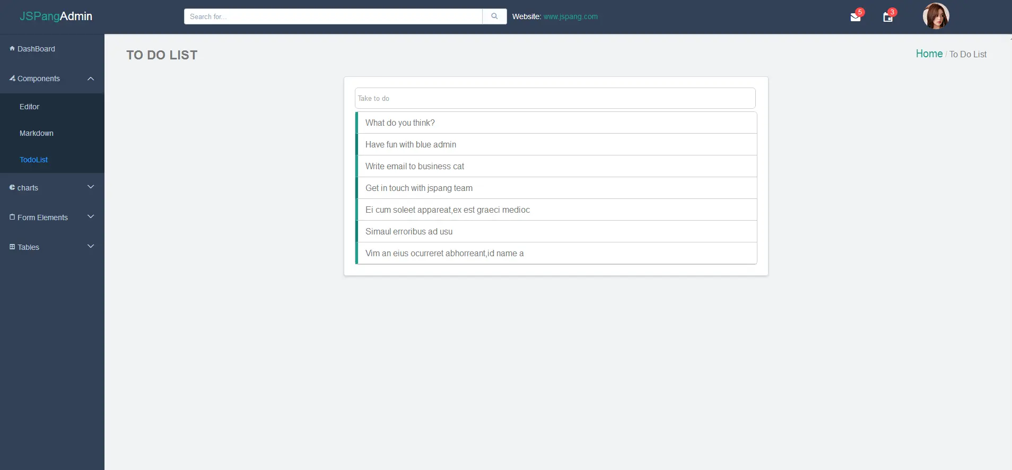Collapse the Components menu chevron
Screen dimensions: 1012x470
click(x=91, y=79)
